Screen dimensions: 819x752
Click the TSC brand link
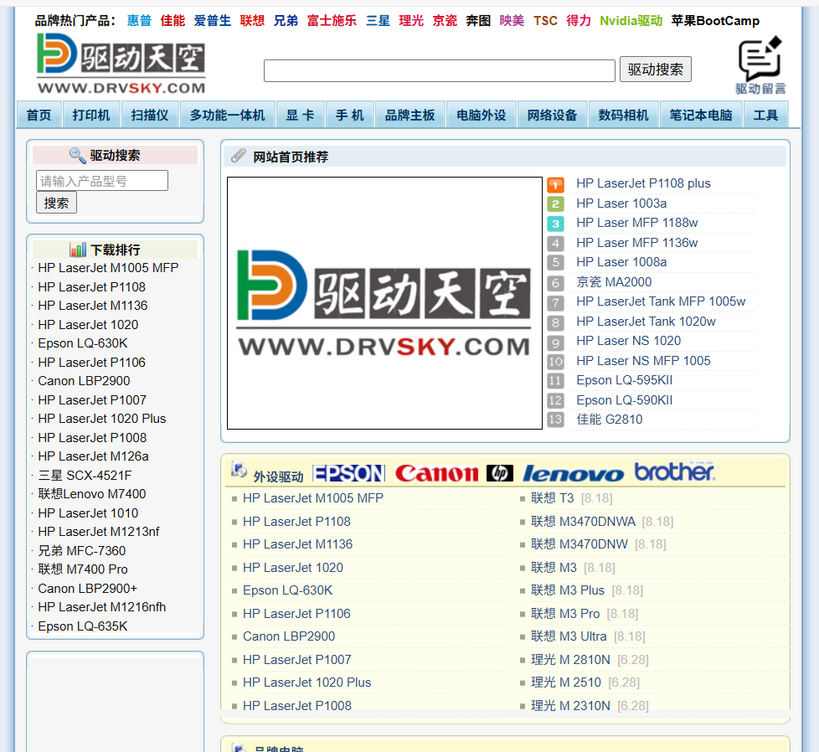tap(545, 21)
